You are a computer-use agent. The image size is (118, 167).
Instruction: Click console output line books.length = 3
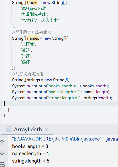(x=30, y=146)
